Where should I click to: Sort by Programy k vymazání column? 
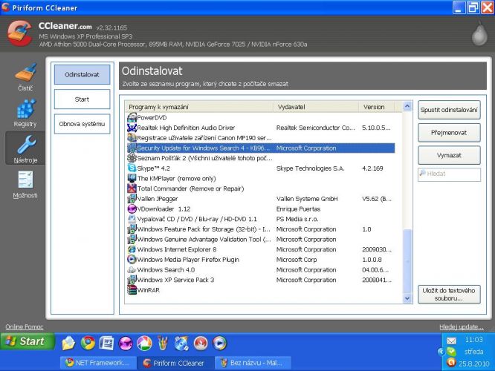(199, 107)
